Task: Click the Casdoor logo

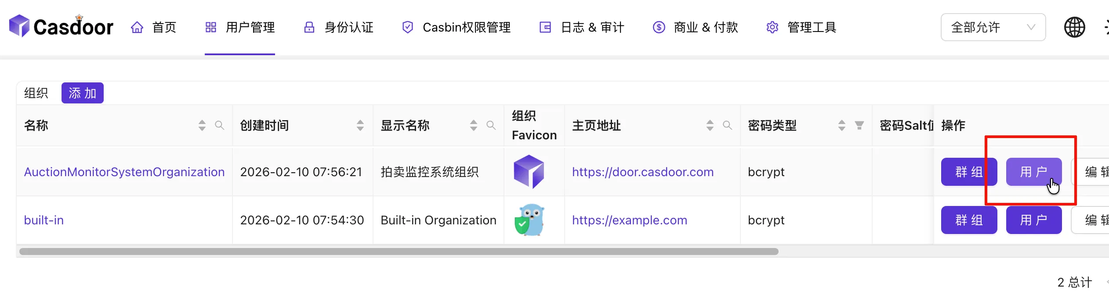Action: click(x=62, y=26)
